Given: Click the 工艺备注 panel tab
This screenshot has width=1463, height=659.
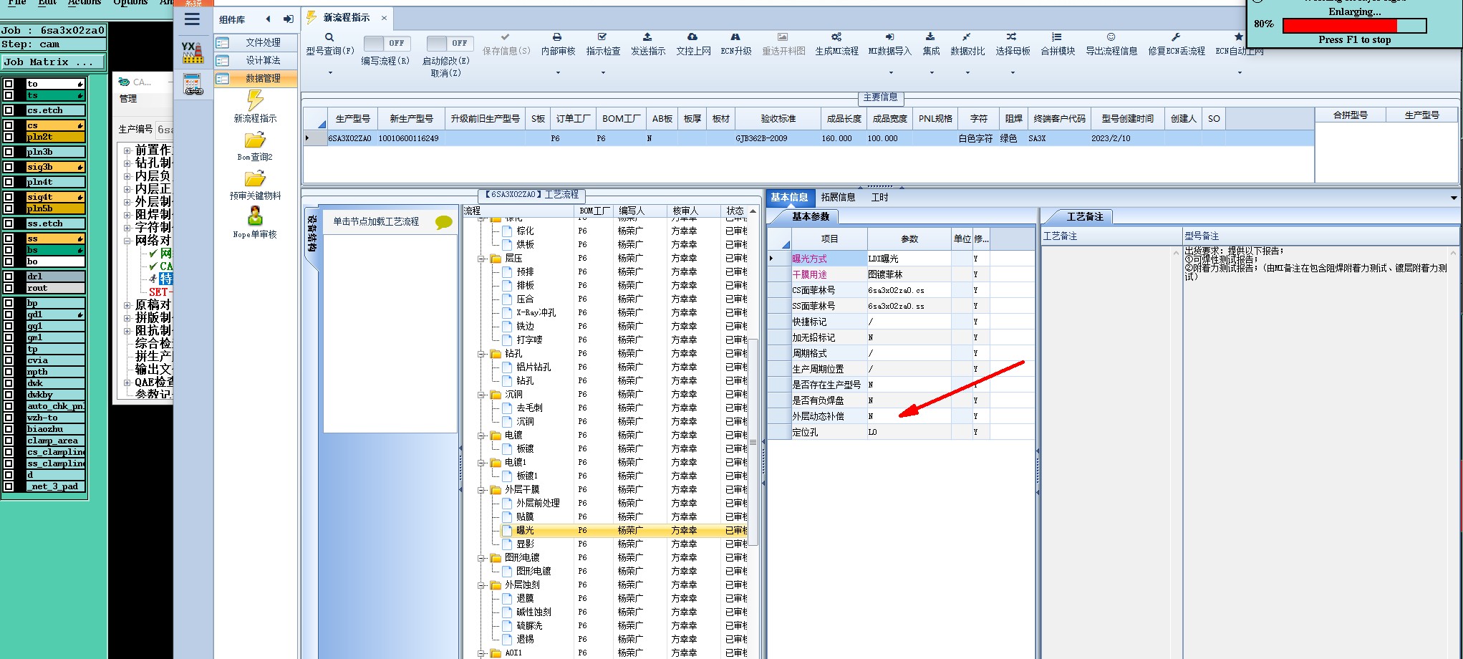Looking at the screenshot, I should [x=1085, y=216].
